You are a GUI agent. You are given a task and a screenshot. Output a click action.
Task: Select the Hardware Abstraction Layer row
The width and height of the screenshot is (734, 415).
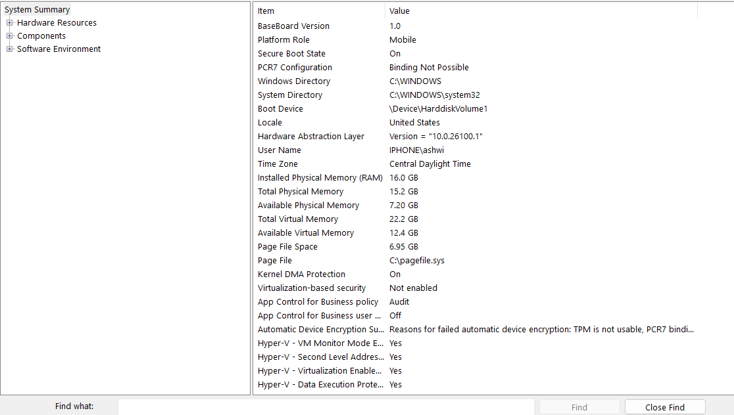476,137
